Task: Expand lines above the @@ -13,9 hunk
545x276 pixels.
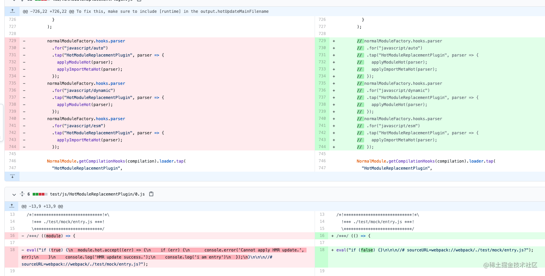Action: pos(12,206)
